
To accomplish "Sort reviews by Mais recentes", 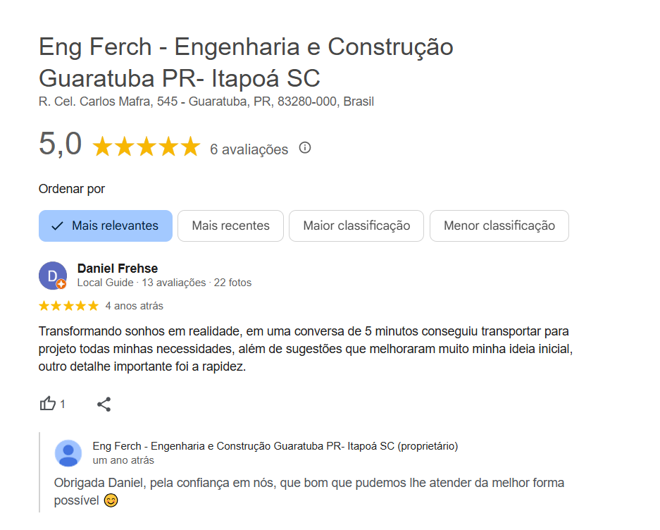I will pos(230,226).
